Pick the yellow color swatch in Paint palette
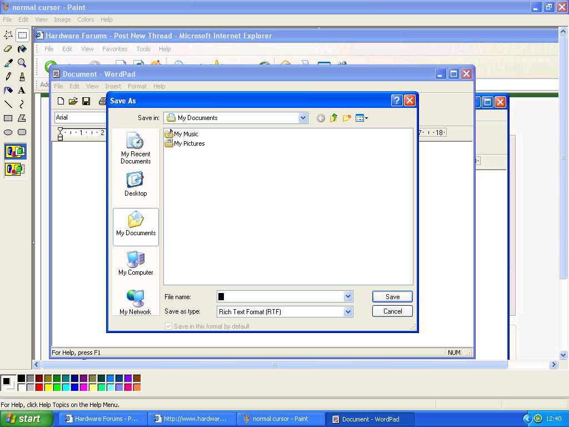 tap(48, 388)
